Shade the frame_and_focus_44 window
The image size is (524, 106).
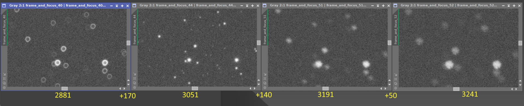click(247, 6)
